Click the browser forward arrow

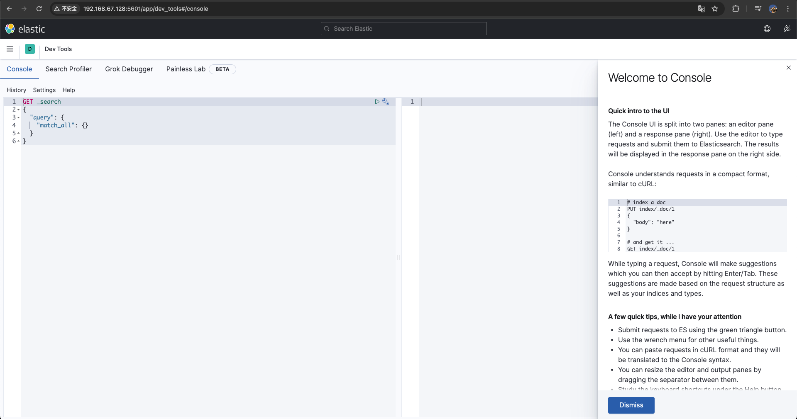(24, 9)
